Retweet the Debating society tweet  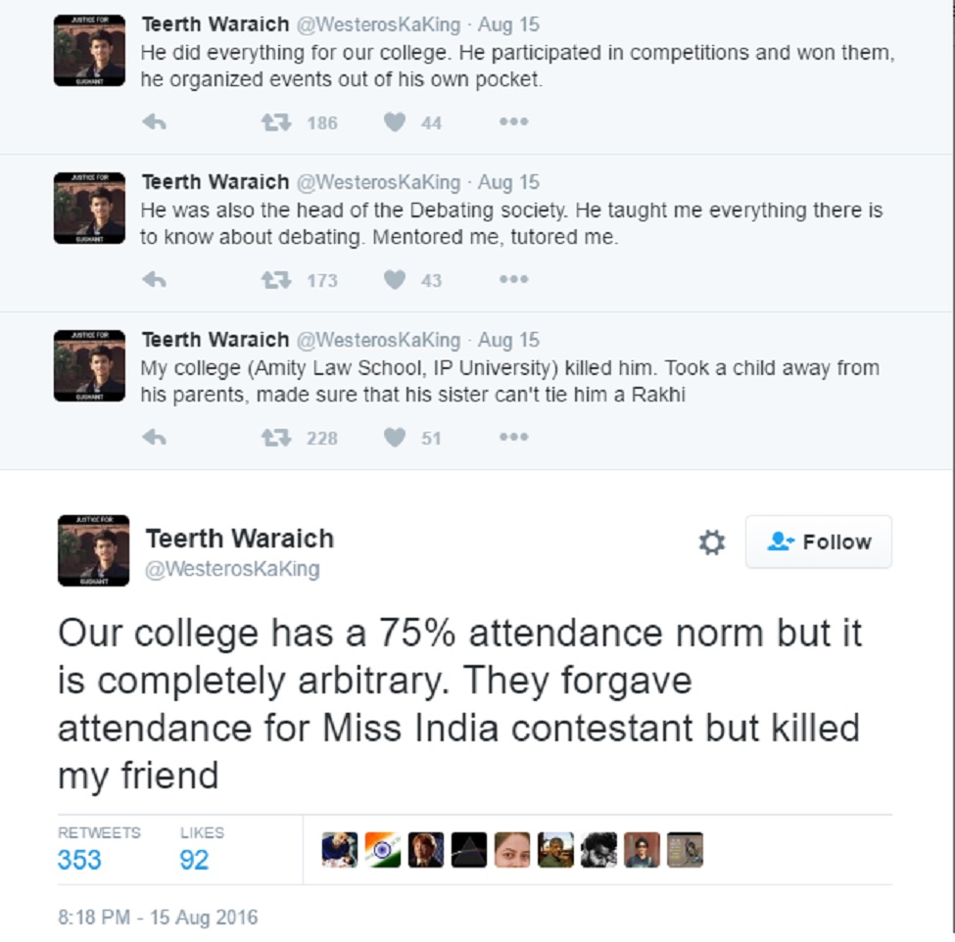tap(276, 280)
